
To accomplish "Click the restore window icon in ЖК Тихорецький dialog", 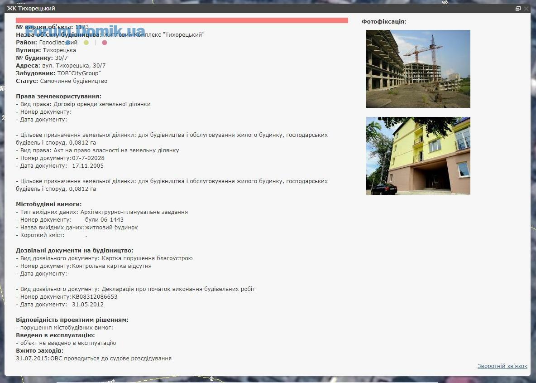I will [518, 9].
